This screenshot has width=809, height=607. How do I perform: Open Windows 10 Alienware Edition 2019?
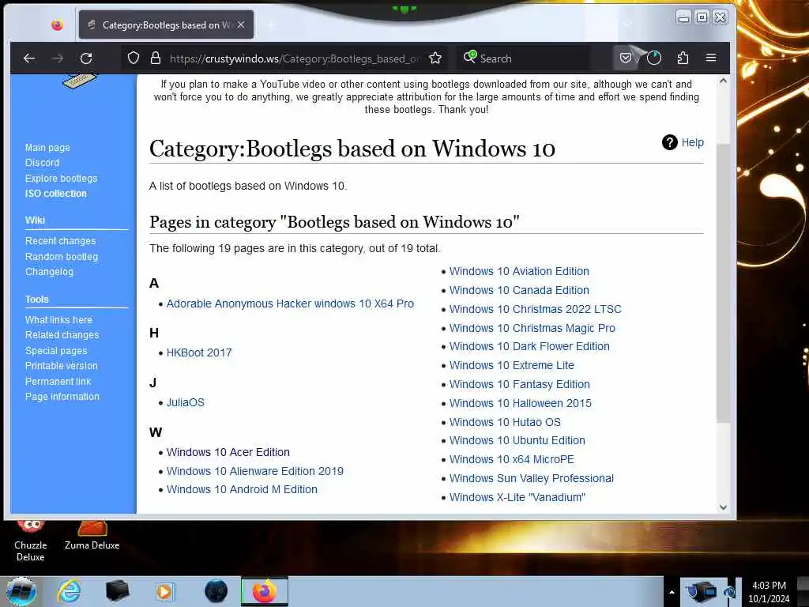pos(255,471)
